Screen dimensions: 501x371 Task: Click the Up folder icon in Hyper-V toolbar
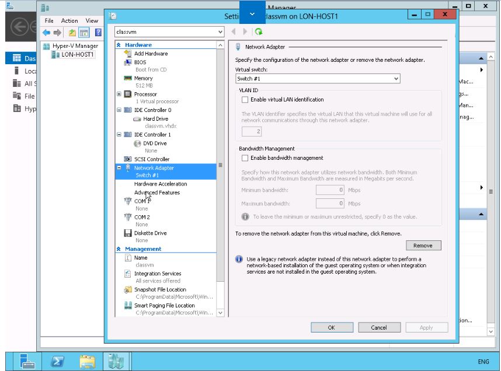[72, 33]
